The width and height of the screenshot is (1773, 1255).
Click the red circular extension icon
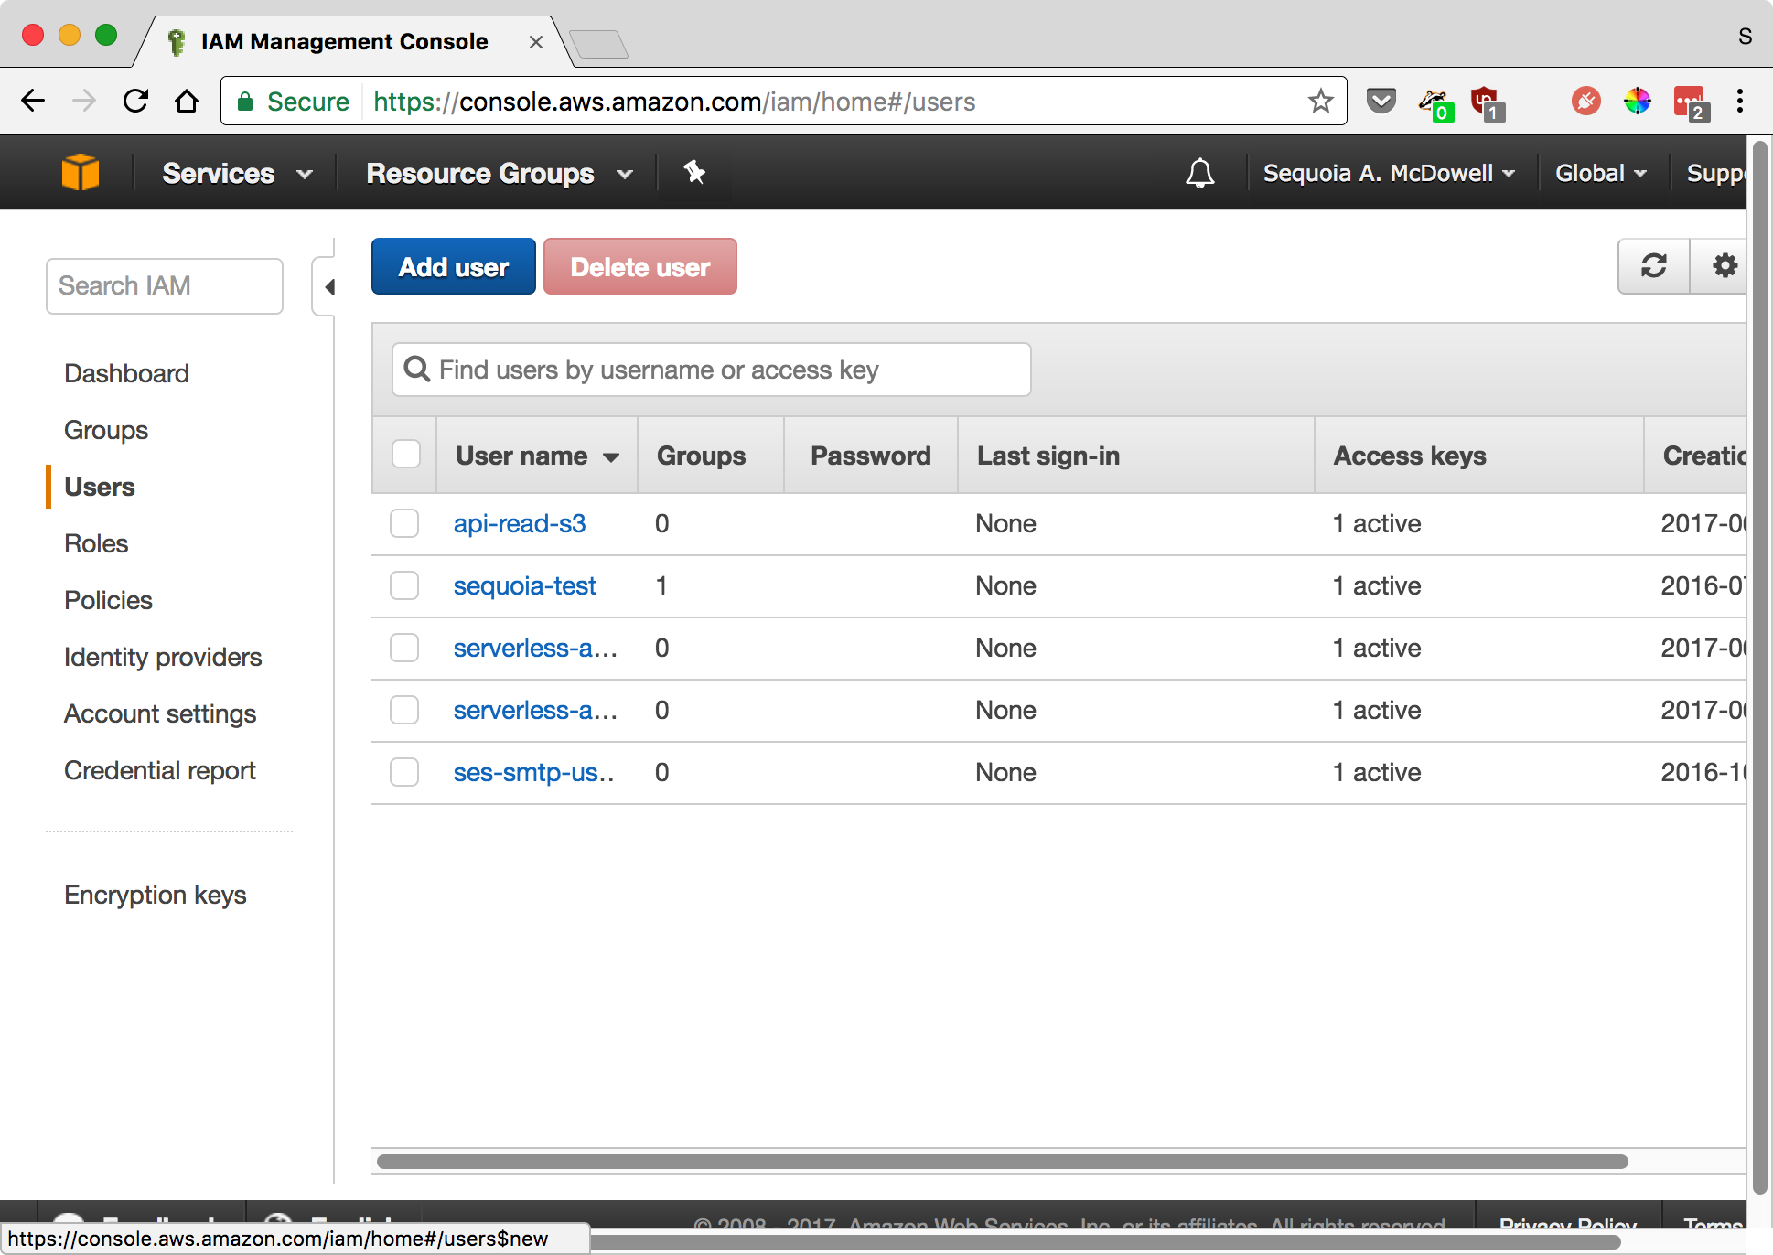(1585, 101)
